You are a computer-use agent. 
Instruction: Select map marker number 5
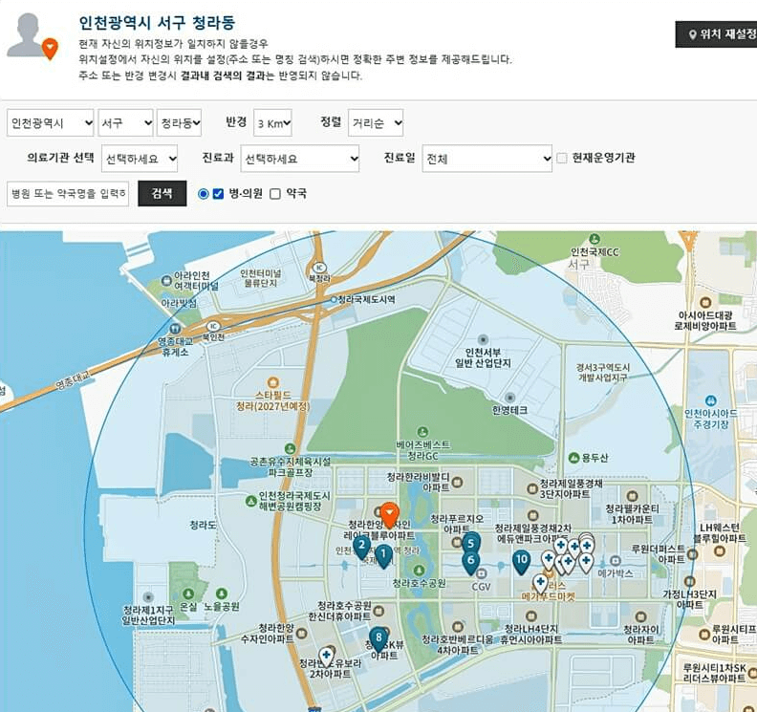click(471, 543)
